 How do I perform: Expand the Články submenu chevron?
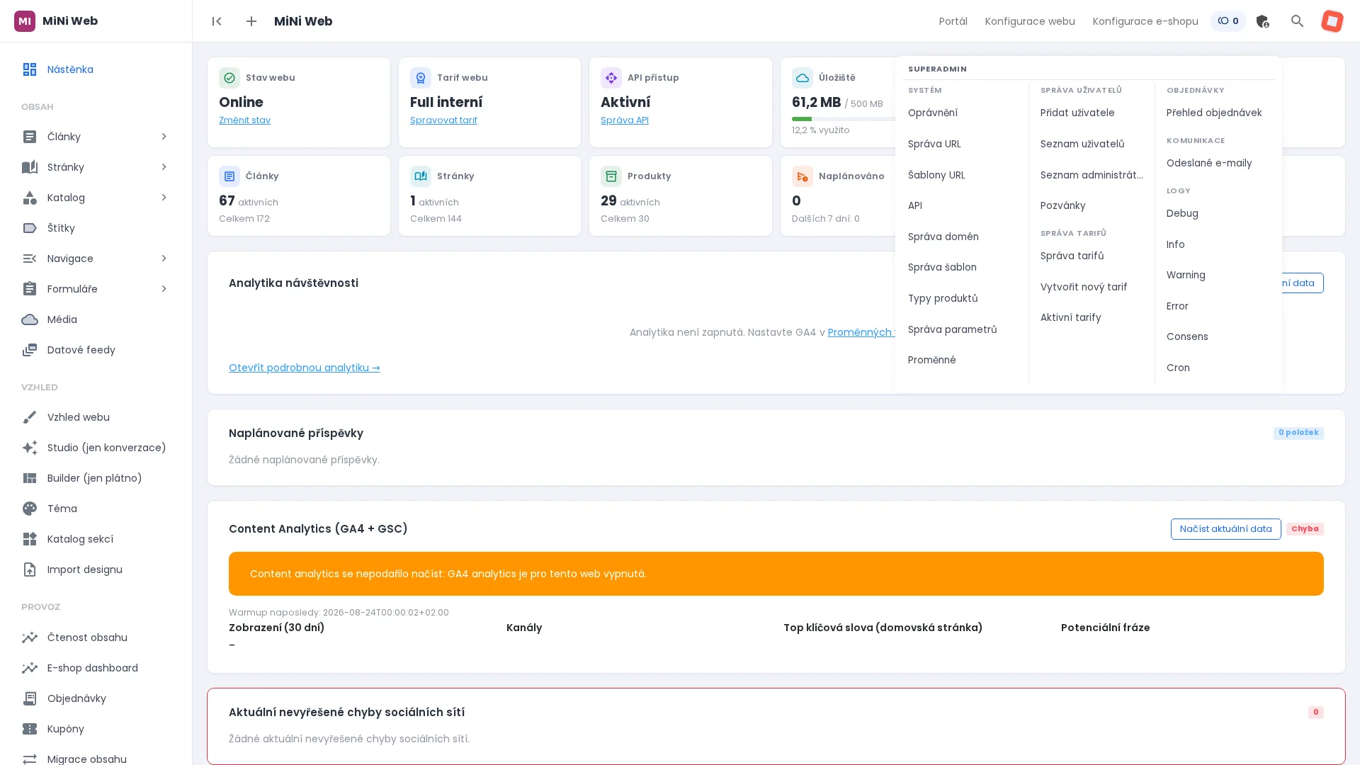[164, 137]
